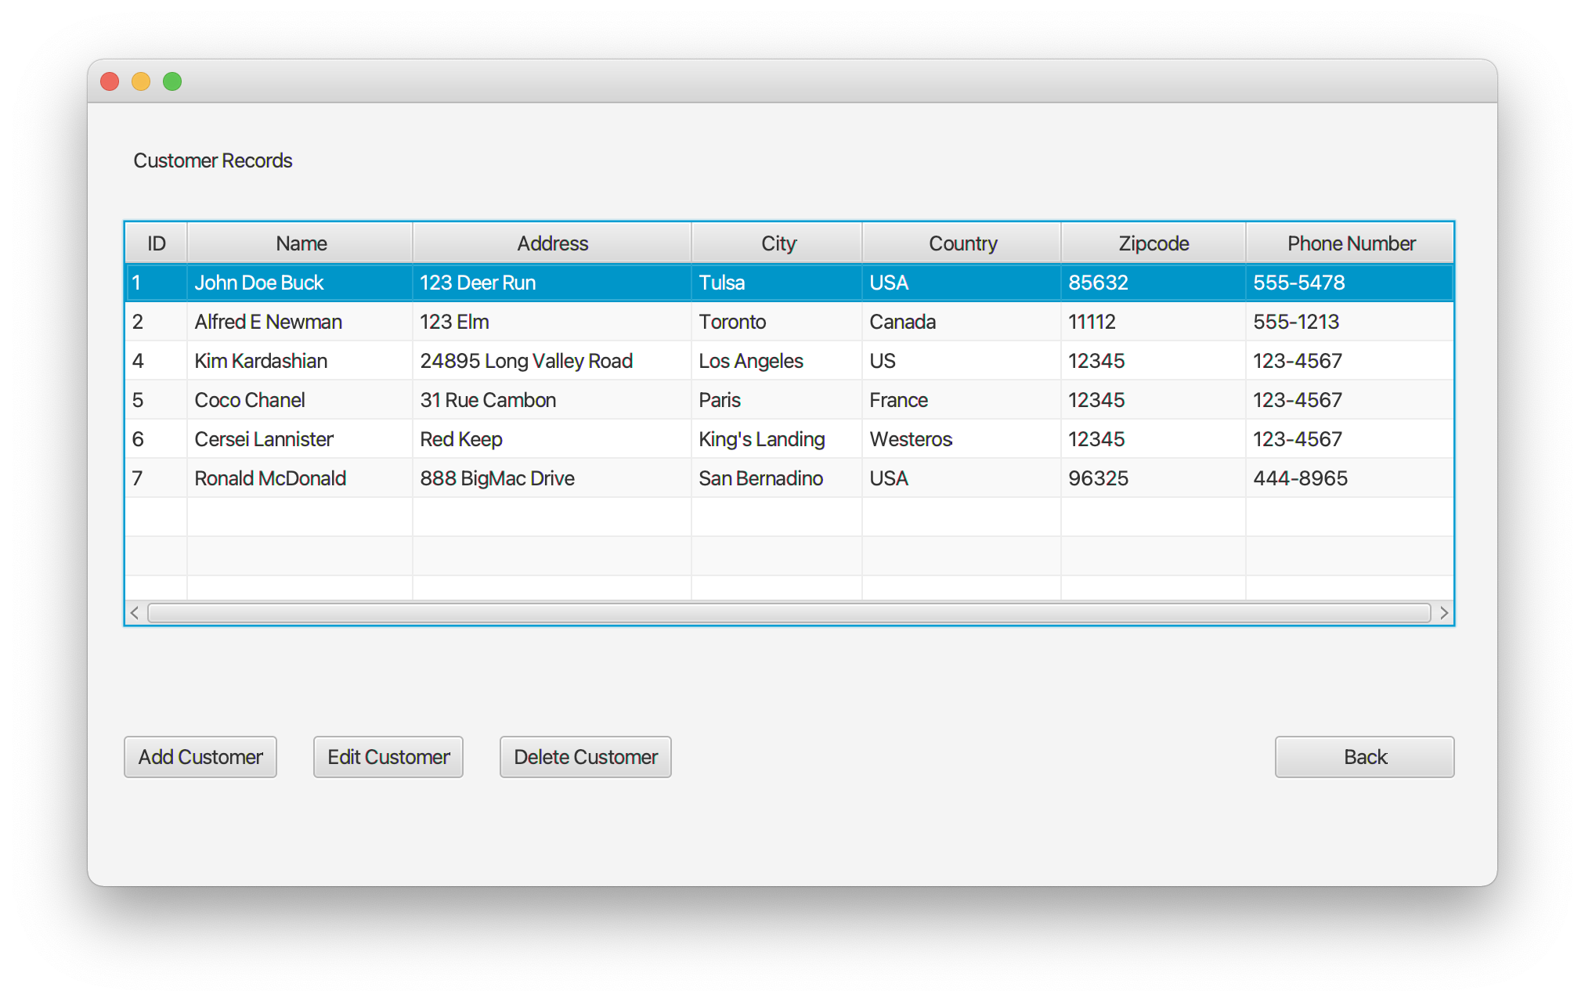The image size is (1585, 1002).
Task: Select the Cersei Lannister row
Action: (264, 439)
